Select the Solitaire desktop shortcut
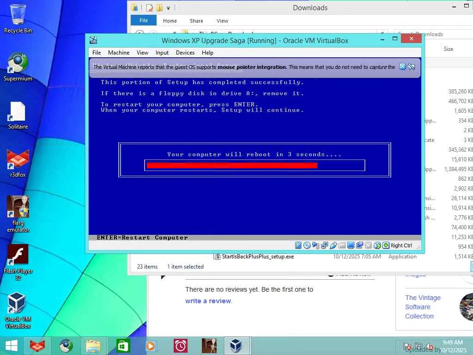The height and width of the screenshot is (355, 473). [18, 115]
